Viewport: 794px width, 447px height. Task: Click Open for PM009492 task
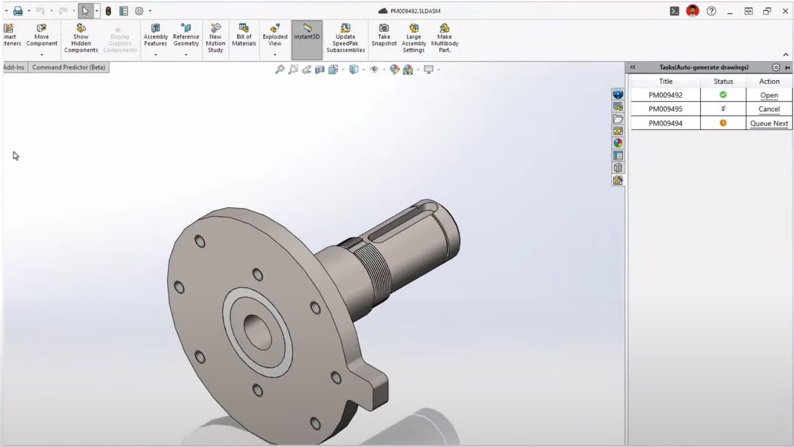[x=769, y=95]
